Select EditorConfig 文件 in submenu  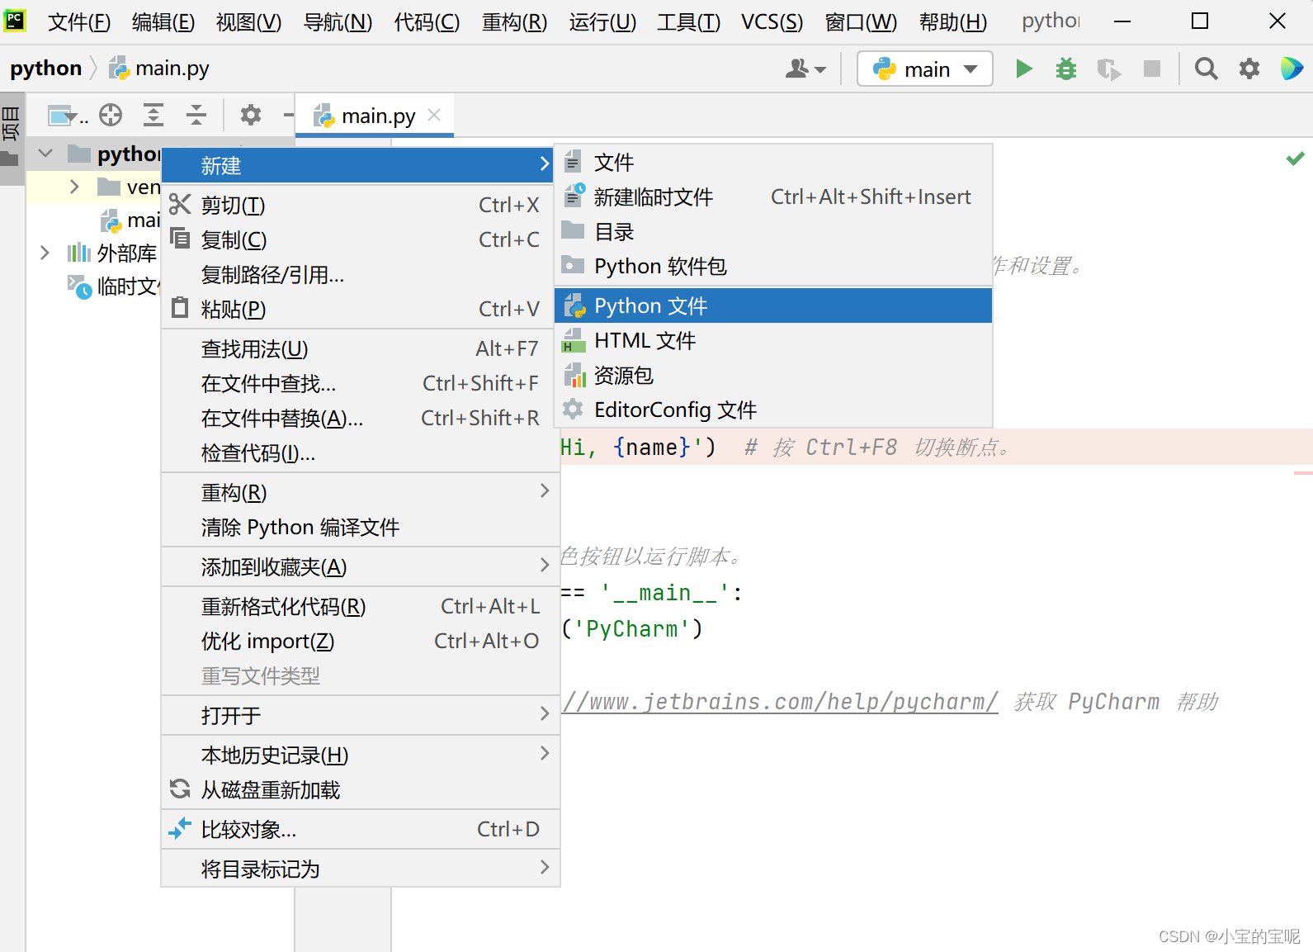coord(773,410)
